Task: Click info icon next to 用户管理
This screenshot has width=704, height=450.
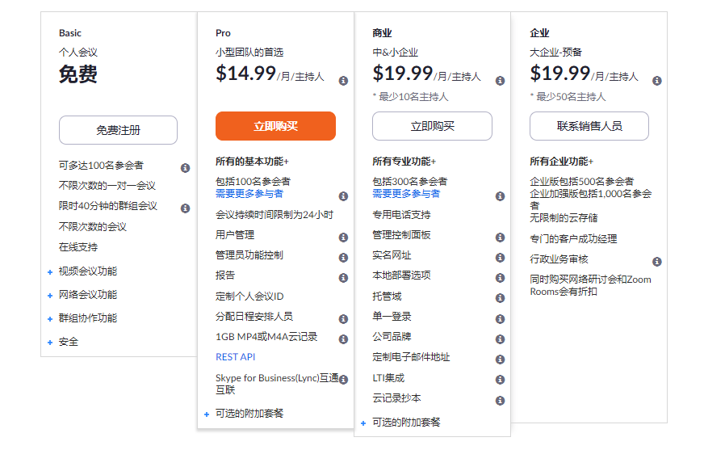Action: point(343,238)
